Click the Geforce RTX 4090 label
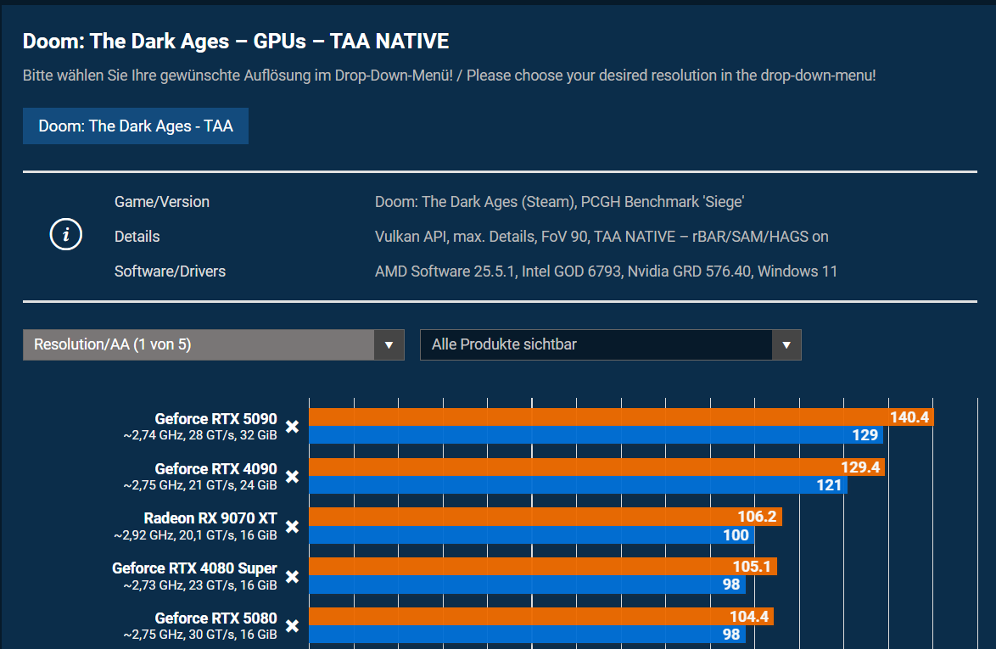996x649 pixels. [x=216, y=468]
